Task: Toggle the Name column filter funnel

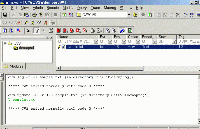Action: pyautogui.click(x=96, y=41)
